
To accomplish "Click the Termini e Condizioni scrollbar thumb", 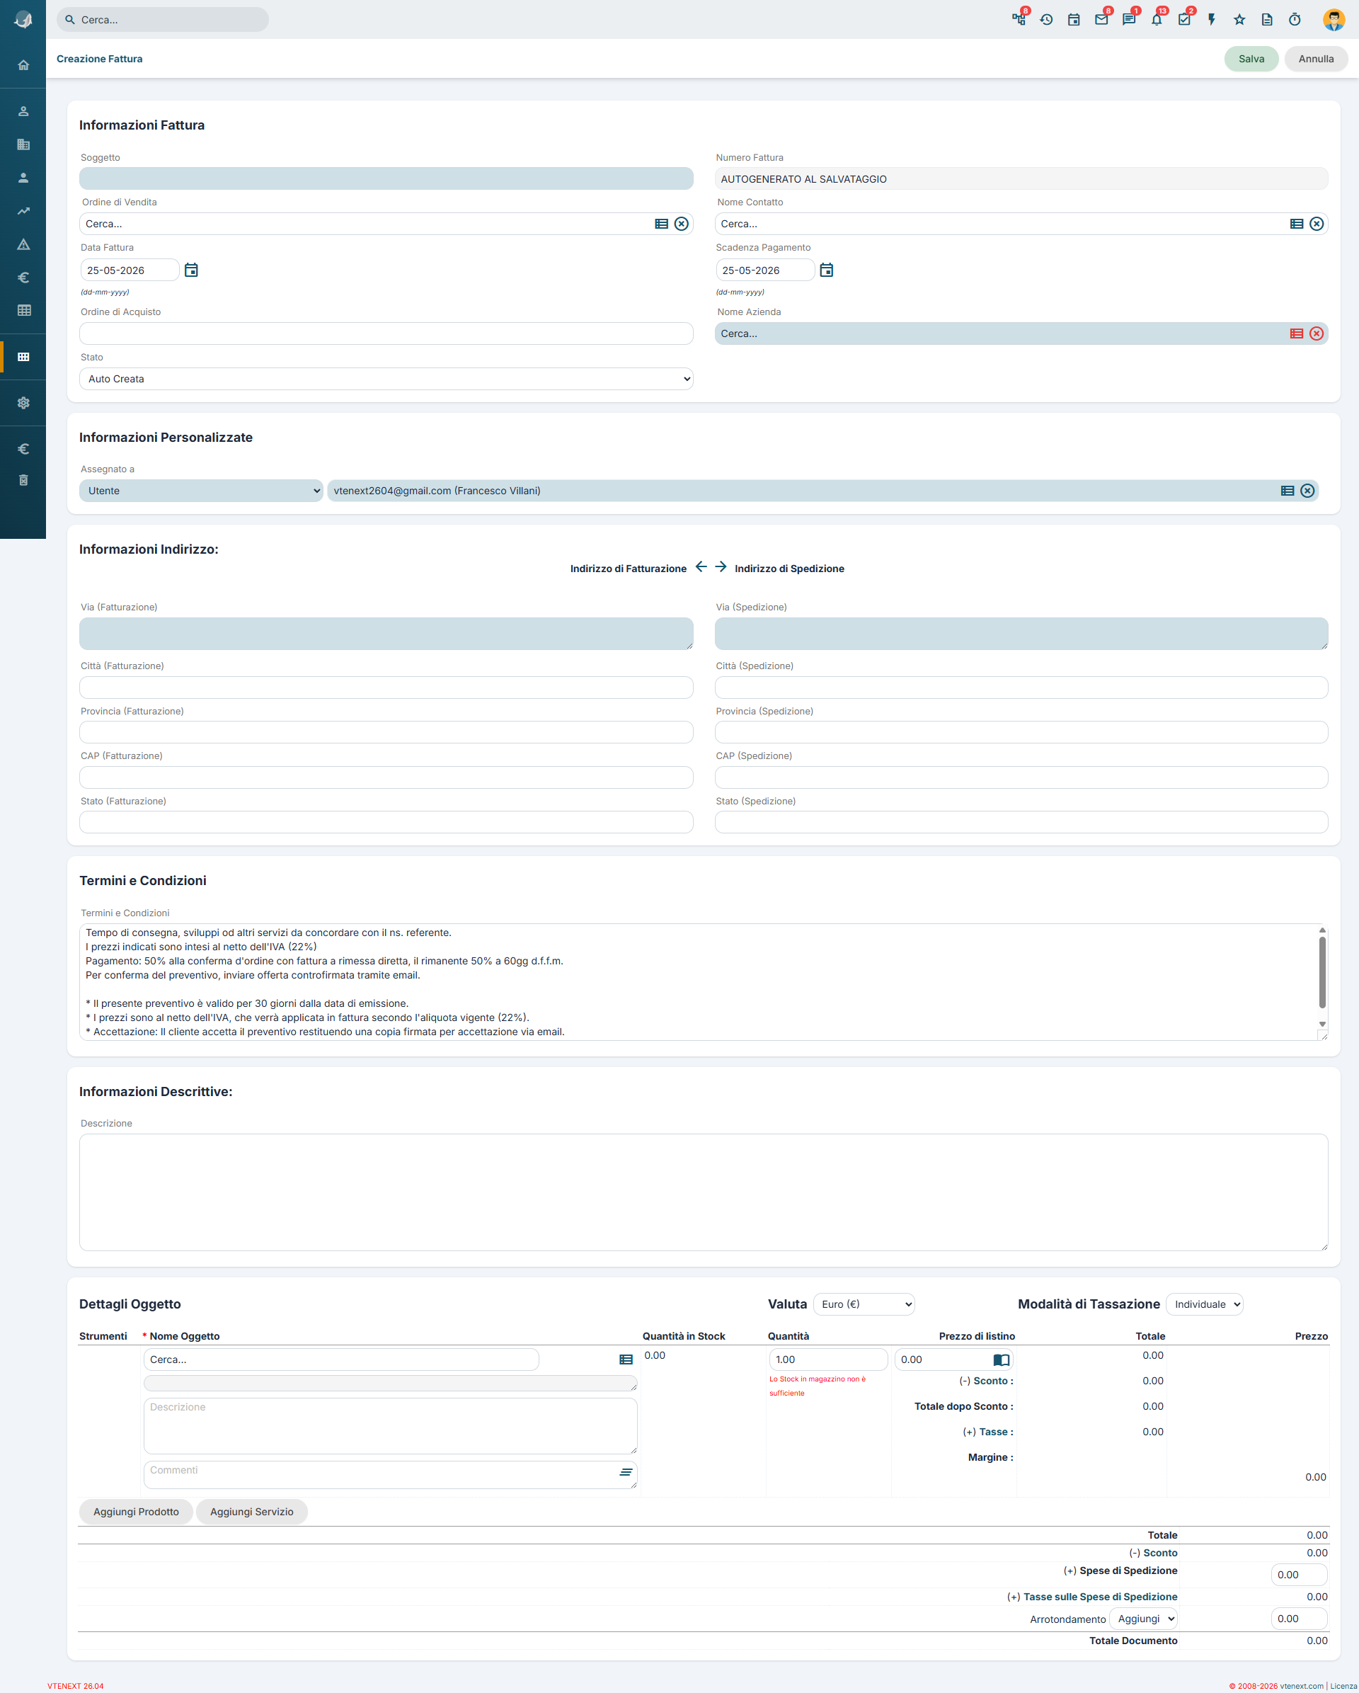I will (x=1322, y=972).
